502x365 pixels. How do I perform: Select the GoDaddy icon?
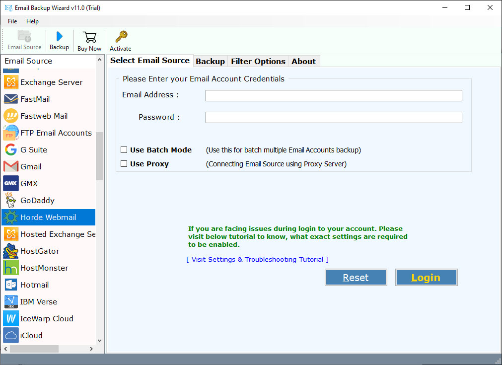pos(11,201)
